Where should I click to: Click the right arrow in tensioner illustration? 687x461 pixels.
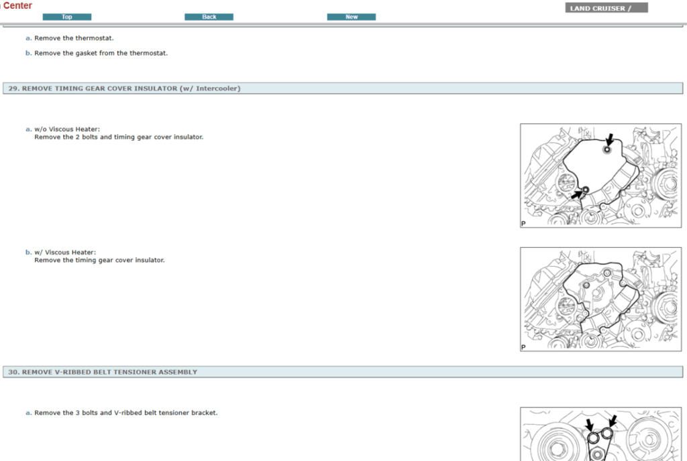tap(612, 421)
